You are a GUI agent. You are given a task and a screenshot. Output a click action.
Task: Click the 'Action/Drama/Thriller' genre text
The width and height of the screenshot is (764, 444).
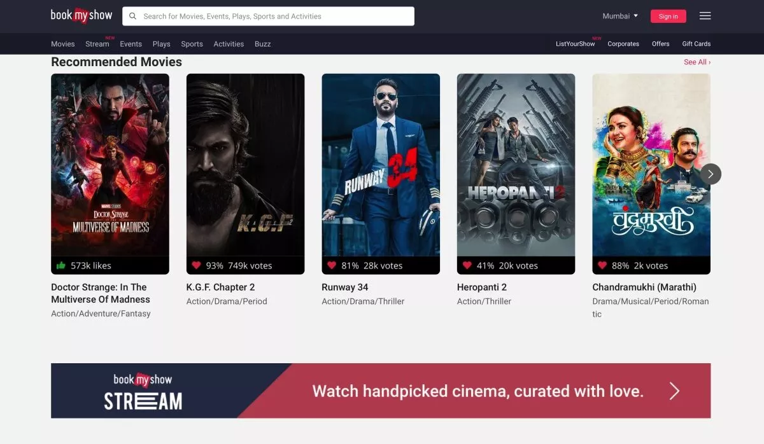[363, 302]
